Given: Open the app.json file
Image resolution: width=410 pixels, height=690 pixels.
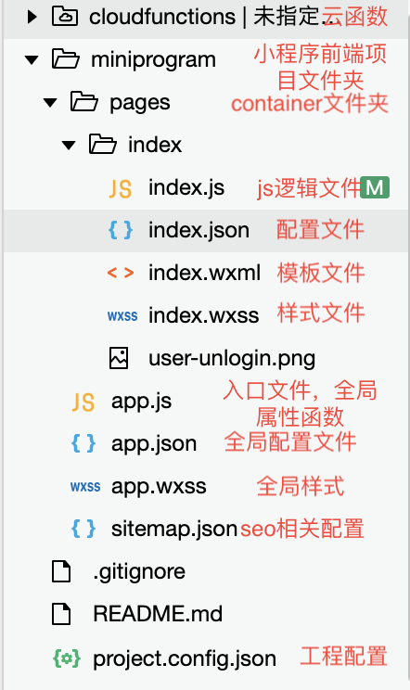Looking at the screenshot, I should [154, 443].
